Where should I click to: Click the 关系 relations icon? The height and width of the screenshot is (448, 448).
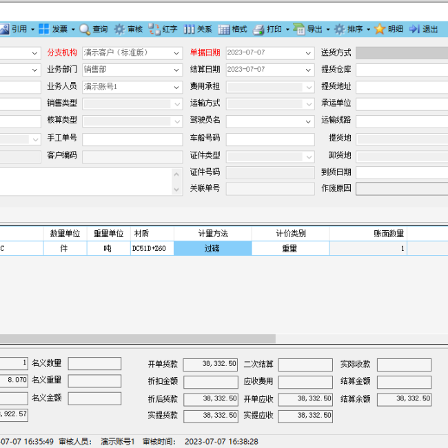(189, 29)
